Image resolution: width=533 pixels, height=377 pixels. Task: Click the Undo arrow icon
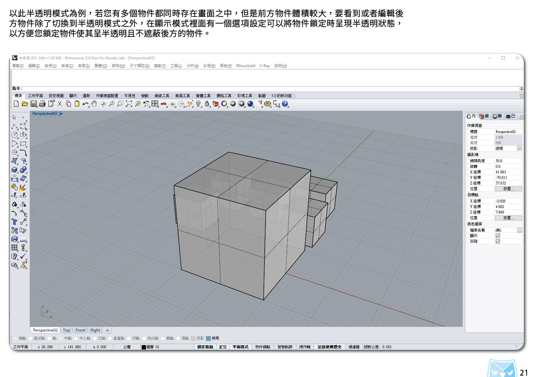[85, 104]
